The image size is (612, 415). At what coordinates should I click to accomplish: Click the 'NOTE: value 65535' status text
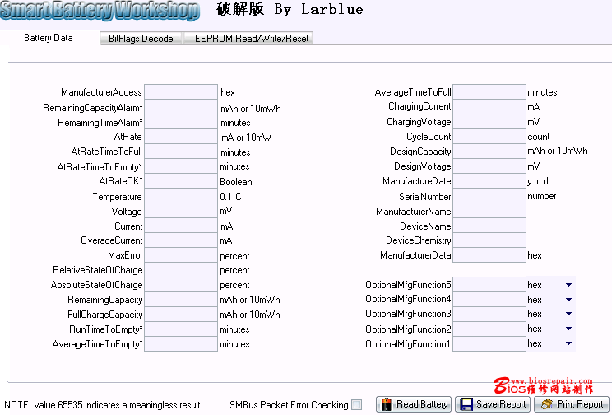[102, 405]
